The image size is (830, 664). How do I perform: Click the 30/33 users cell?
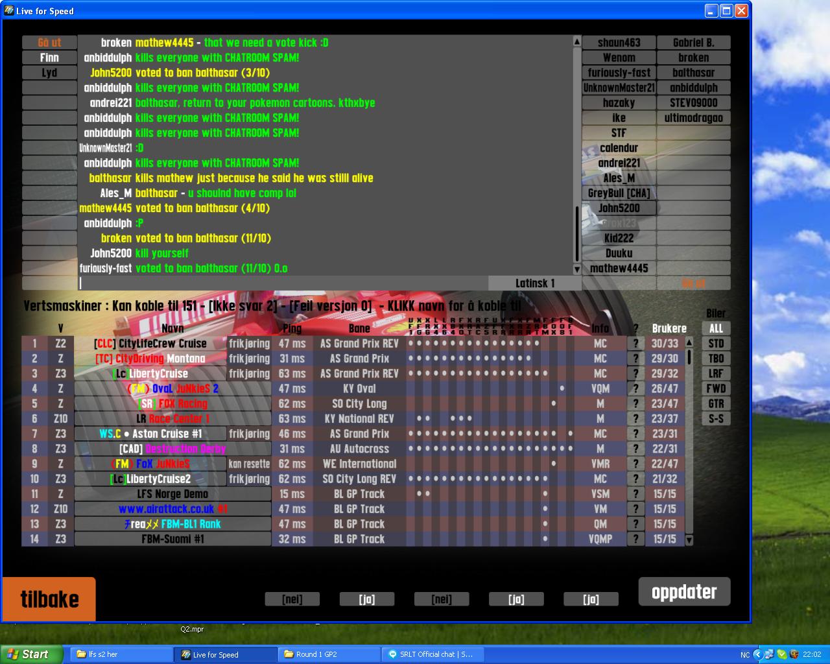(665, 344)
